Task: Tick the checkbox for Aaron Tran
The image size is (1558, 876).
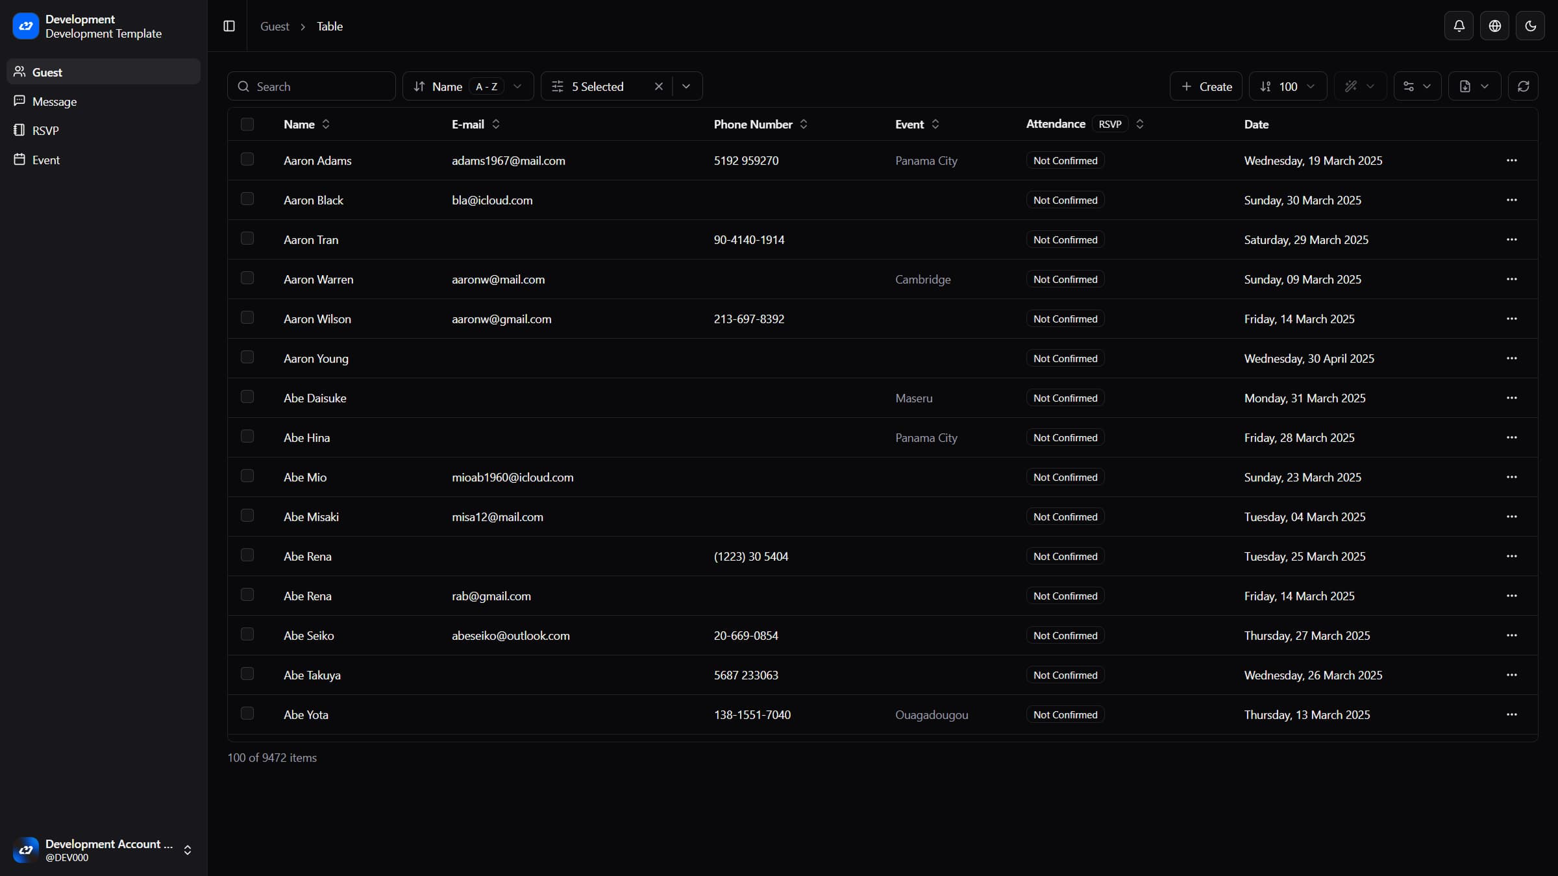Action: (247, 239)
